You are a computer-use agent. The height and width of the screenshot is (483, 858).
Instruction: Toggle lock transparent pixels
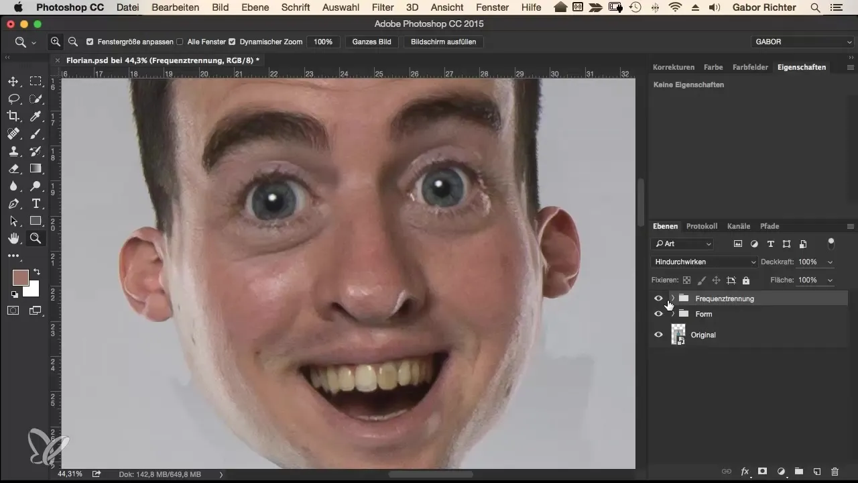[x=686, y=280]
